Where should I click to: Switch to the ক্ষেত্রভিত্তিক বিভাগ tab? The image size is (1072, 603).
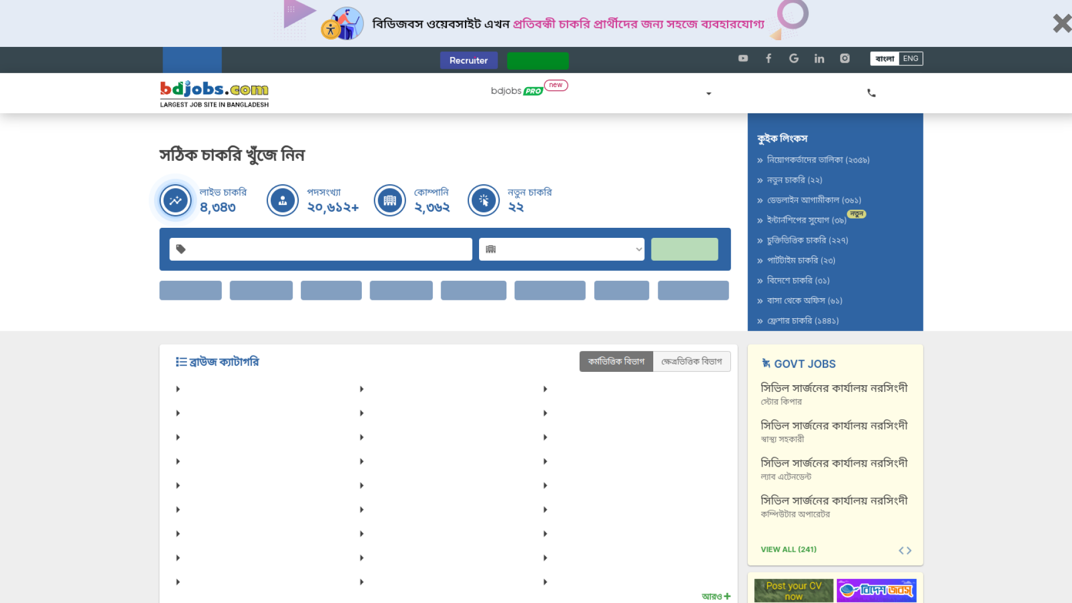692,361
